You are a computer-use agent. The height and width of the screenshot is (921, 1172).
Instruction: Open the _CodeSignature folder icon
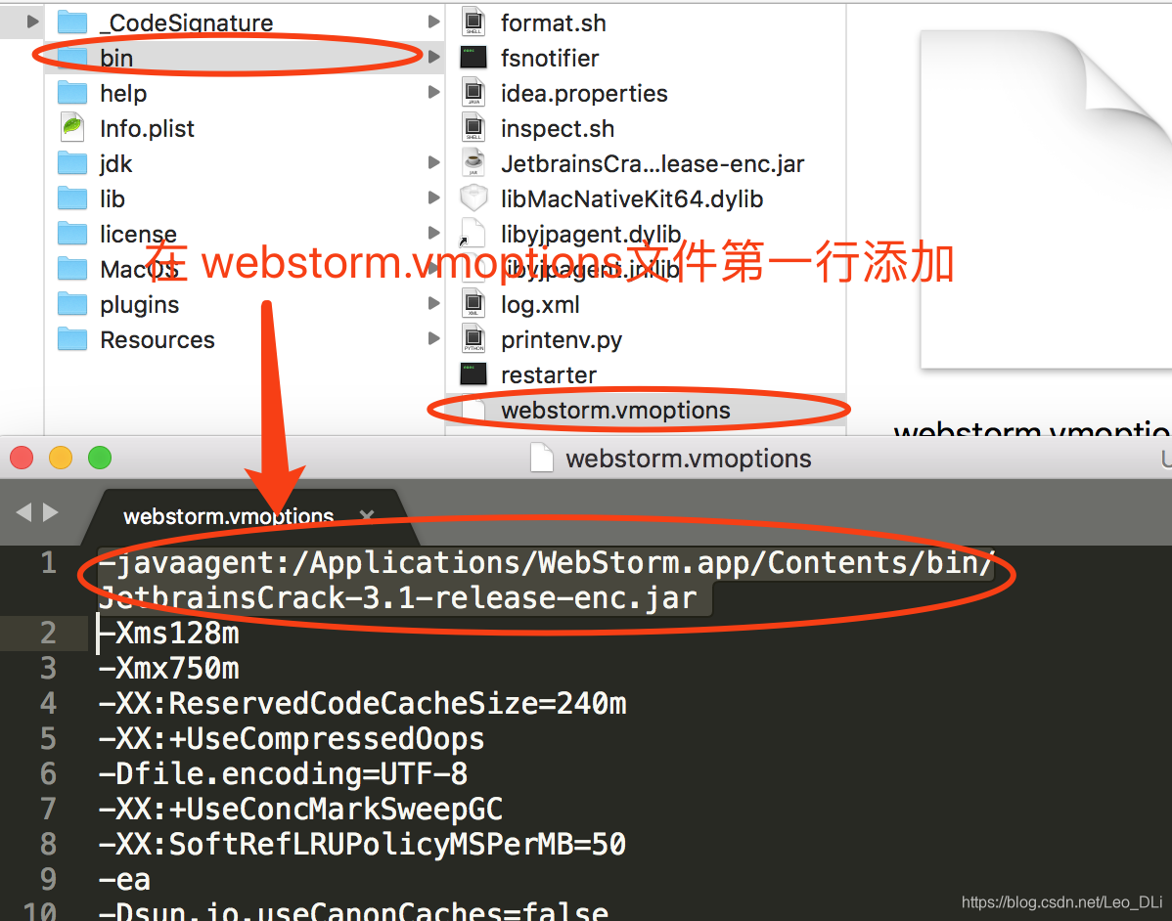(72, 22)
